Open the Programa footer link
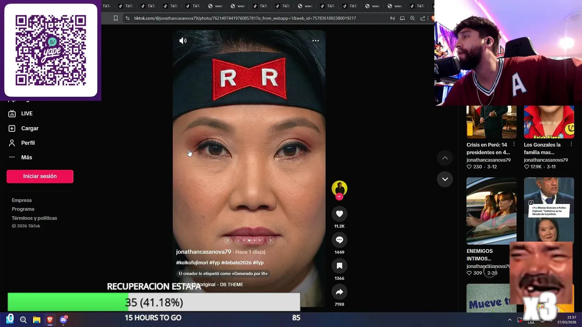Viewport: 582px width, 327px height. tap(23, 209)
